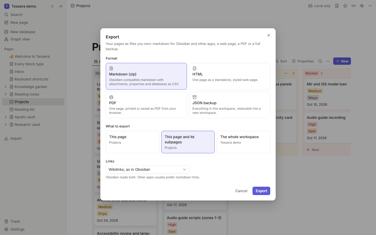The width and height of the screenshot is (376, 235).
Task: Open the Import option
Action: 33,138
